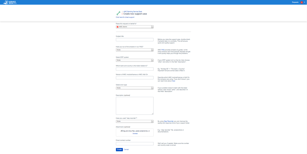Click the AMC Admin red avatar icon
The height and width of the screenshot is (154, 307).
point(118,27)
